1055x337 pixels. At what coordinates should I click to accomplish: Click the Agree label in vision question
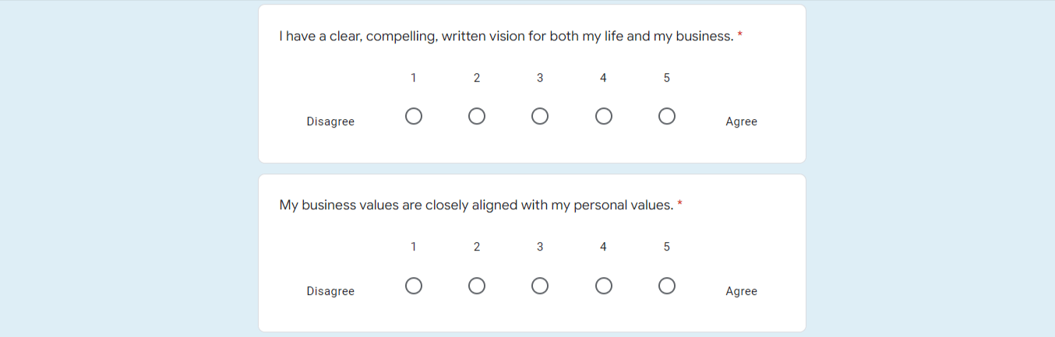(741, 121)
